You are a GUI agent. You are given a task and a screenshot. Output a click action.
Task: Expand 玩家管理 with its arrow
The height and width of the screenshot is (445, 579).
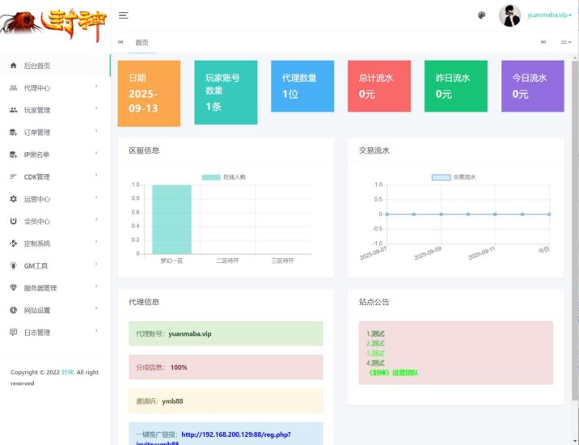point(96,108)
